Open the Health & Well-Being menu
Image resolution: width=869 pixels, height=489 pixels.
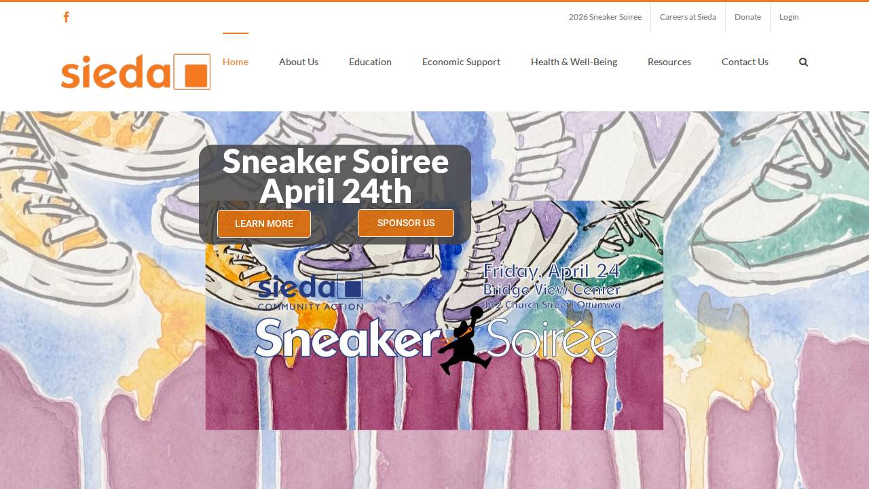point(574,62)
